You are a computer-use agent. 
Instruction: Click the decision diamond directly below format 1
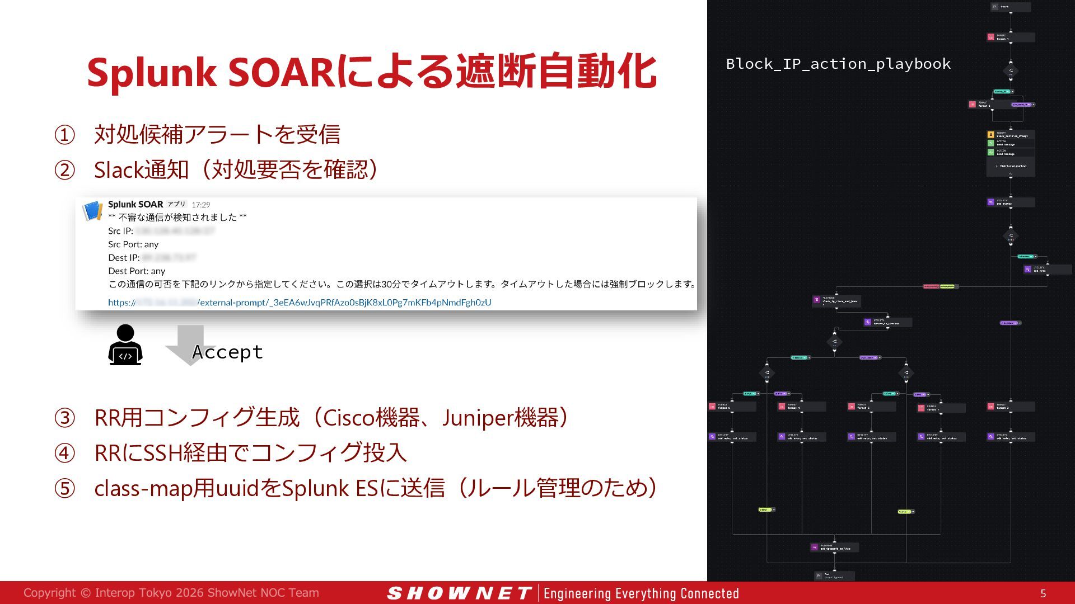coord(1011,70)
